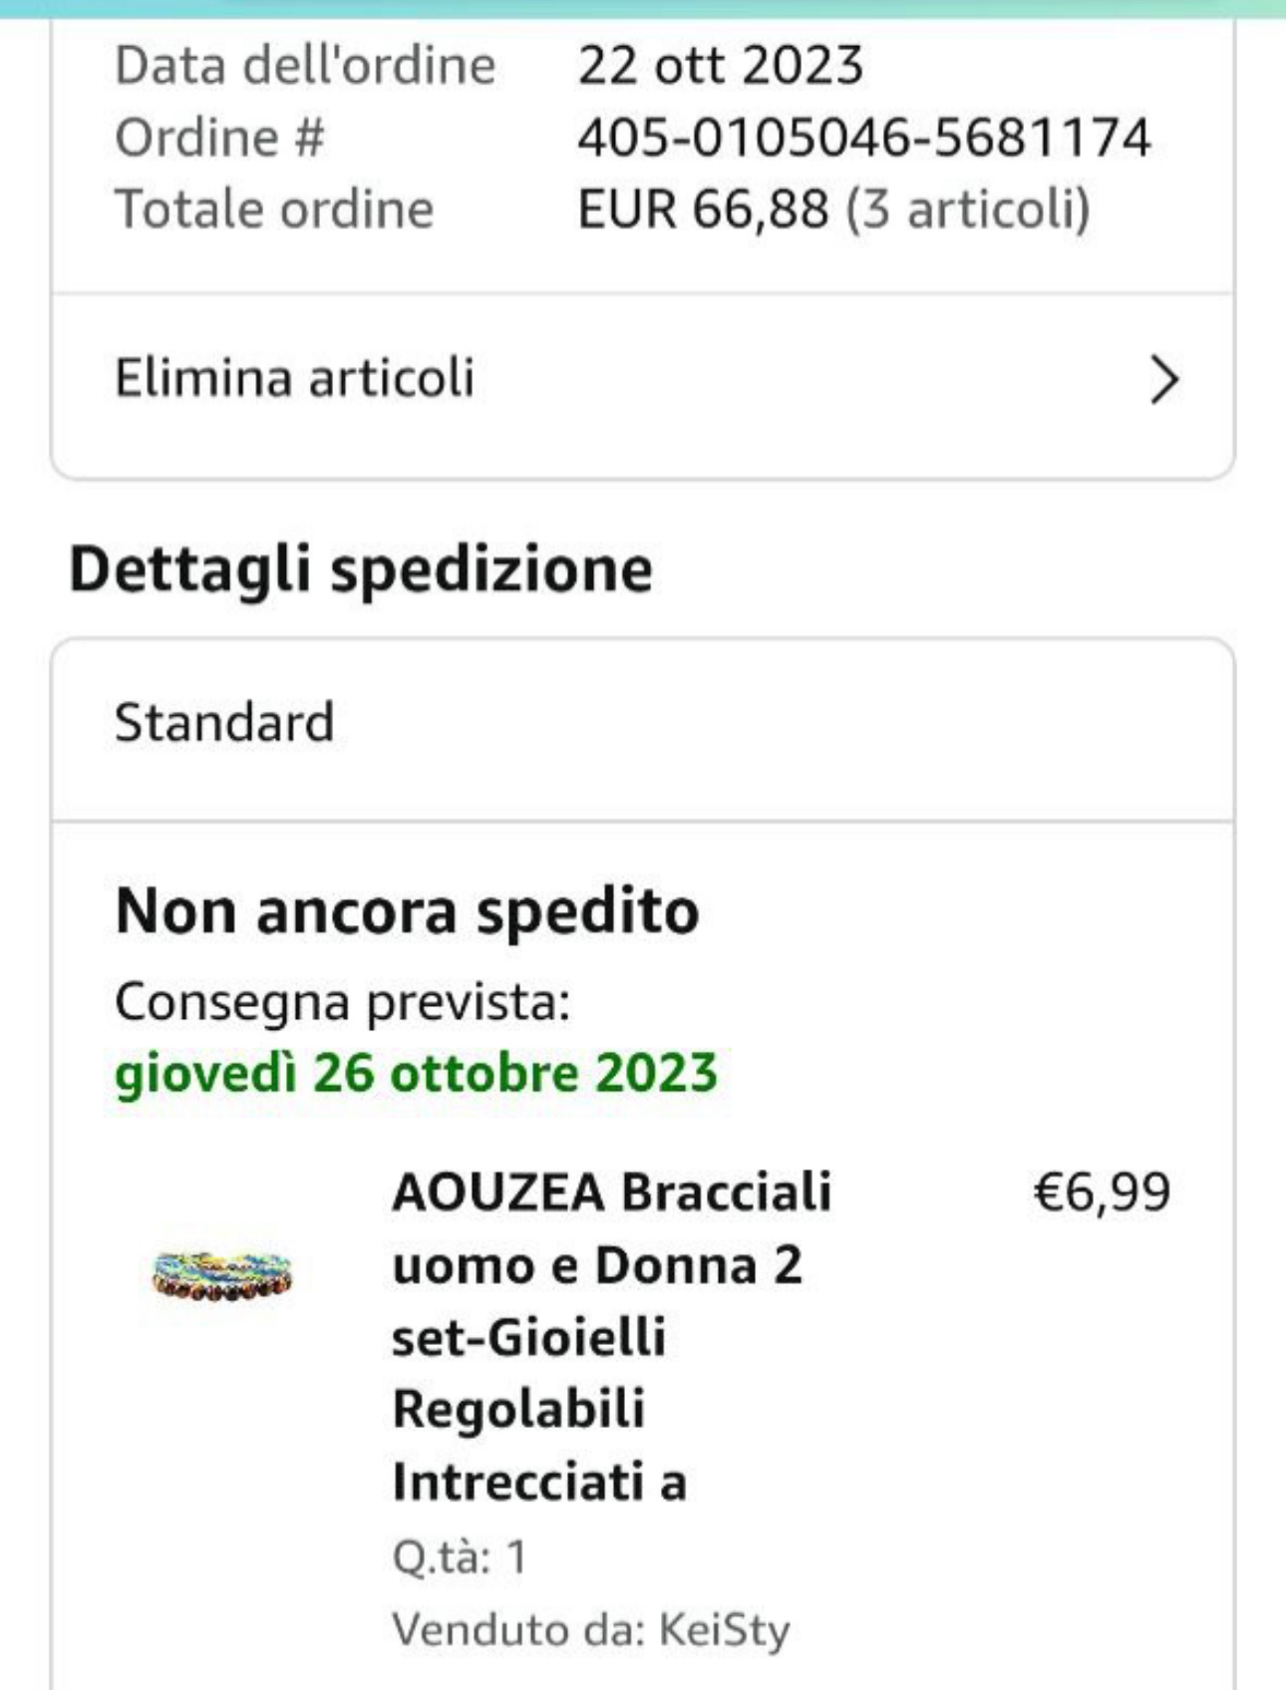Click the (3 articoli) item count

[968, 209]
